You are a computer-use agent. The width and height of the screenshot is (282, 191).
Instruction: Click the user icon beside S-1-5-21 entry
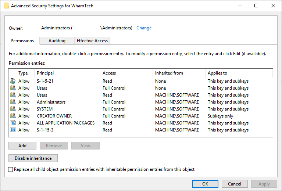pyautogui.click(x=13, y=81)
